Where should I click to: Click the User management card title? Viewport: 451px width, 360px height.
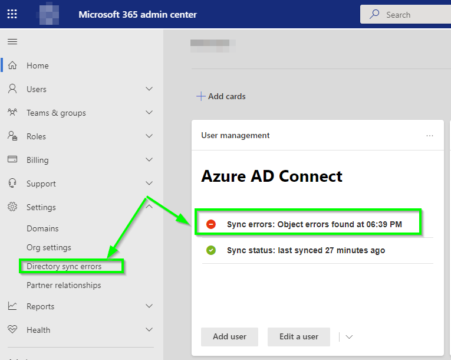[235, 135]
